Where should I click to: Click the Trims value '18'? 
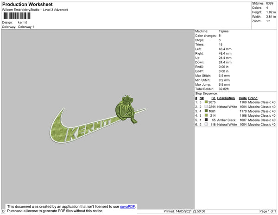point(221,44)
